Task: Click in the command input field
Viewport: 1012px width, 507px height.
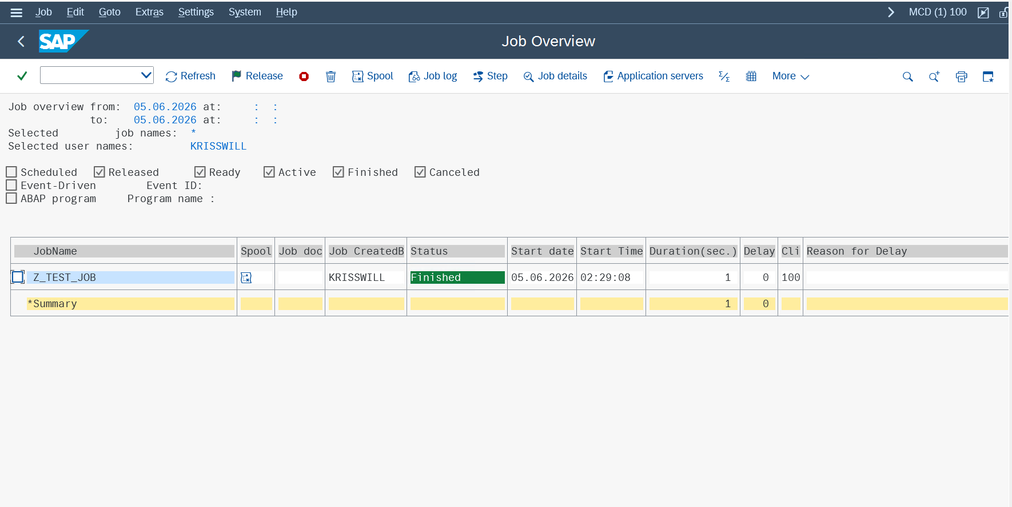Action: (x=90, y=75)
